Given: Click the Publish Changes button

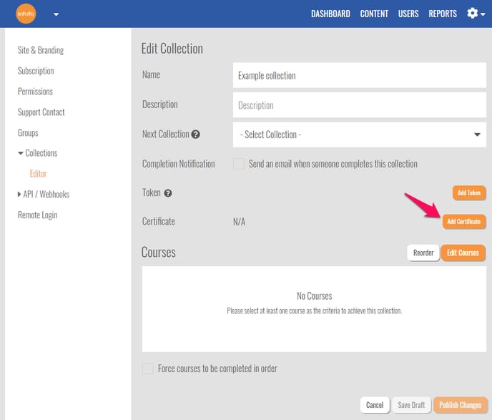Looking at the screenshot, I should point(461,405).
